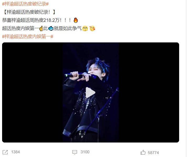
Task: Click the pointing finger emoji
Action: tap(41, 28)
